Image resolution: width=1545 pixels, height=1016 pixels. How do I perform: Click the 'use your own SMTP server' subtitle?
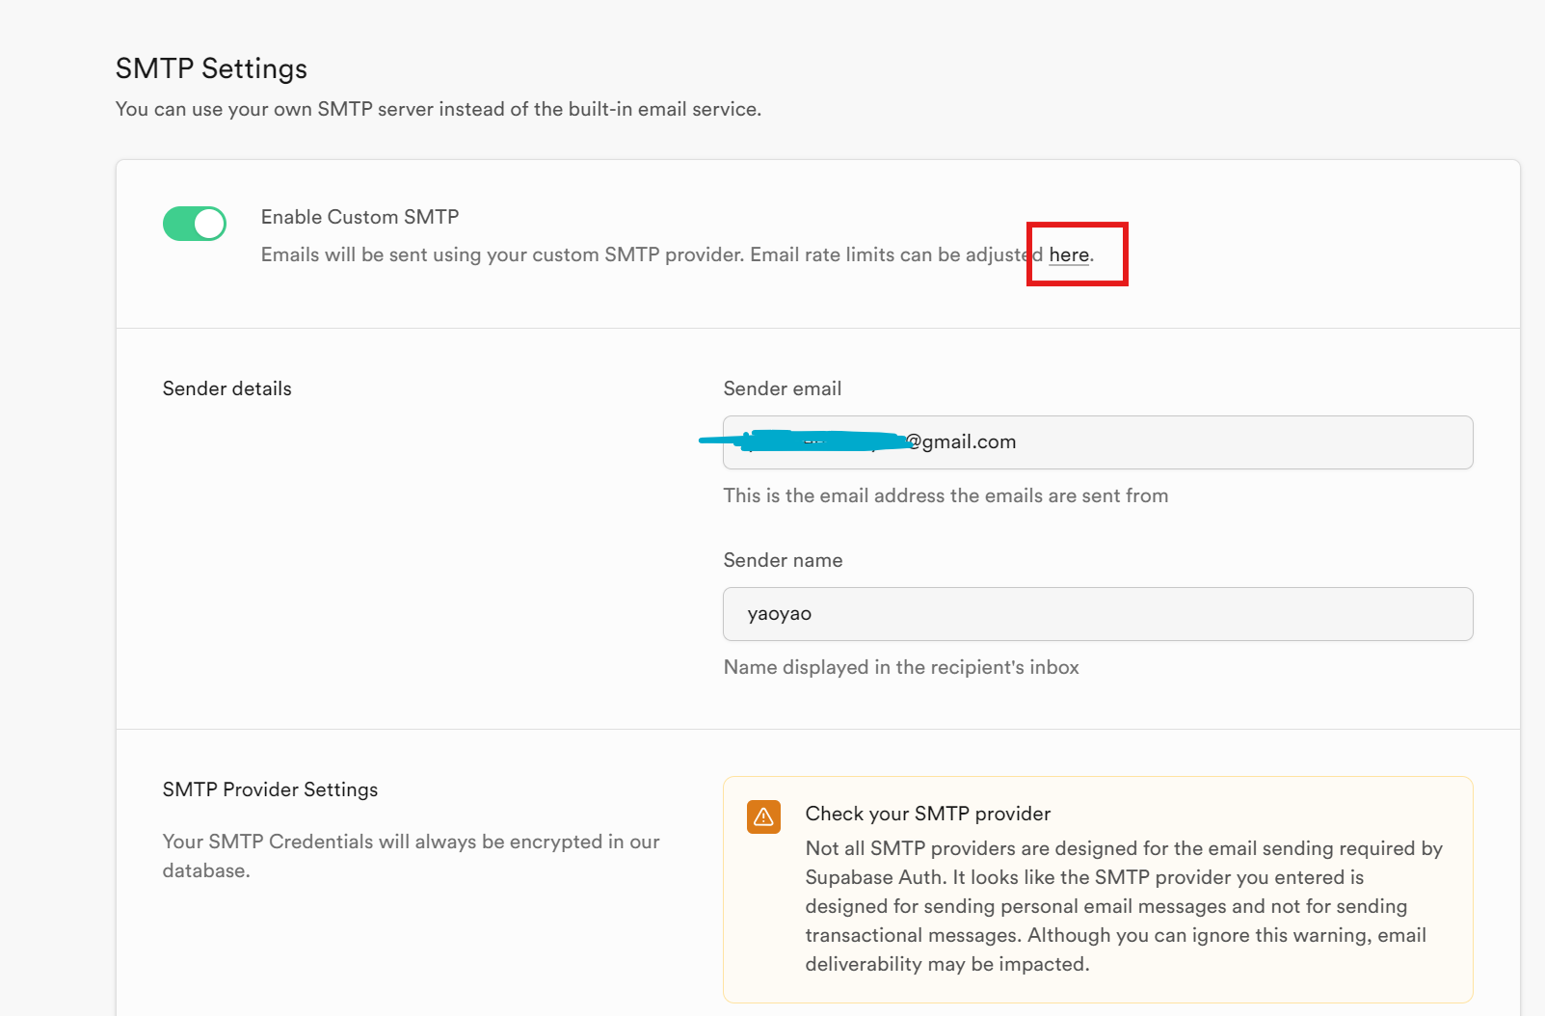pyautogui.click(x=438, y=109)
